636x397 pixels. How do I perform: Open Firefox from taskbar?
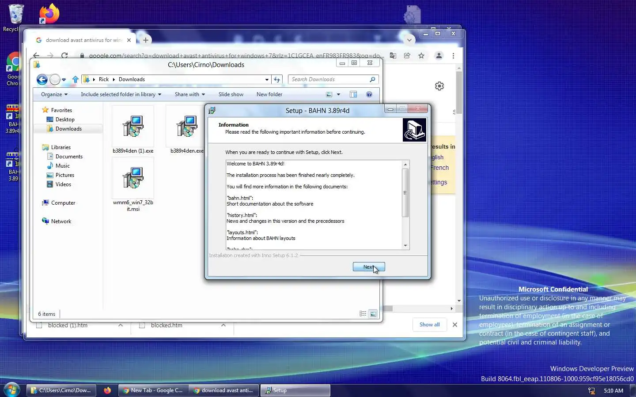(107, 390)
